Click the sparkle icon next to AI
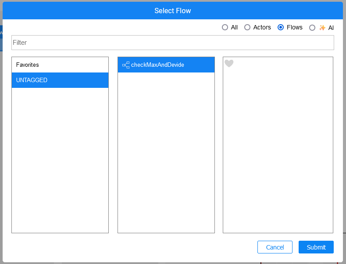 pos(322,28)
